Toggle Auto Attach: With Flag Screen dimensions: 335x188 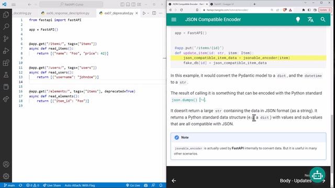click(x=80, y=185)
